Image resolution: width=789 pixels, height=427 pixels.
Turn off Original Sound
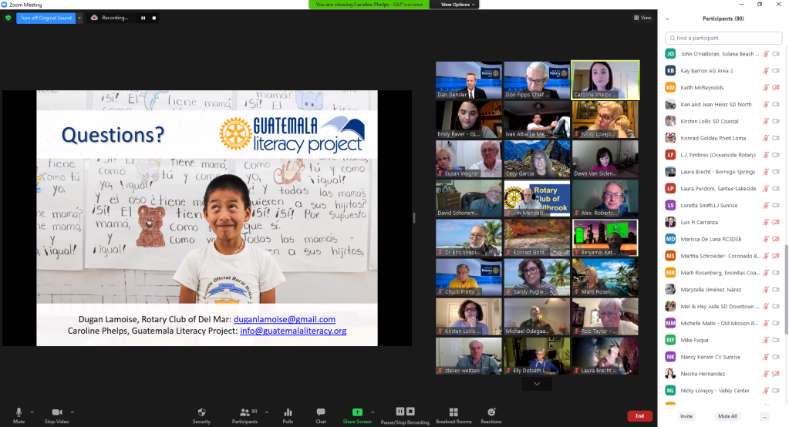(x=46, y=18)
